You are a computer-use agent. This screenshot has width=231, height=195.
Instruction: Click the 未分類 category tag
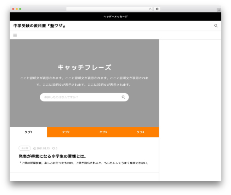(x=24, y=148)
